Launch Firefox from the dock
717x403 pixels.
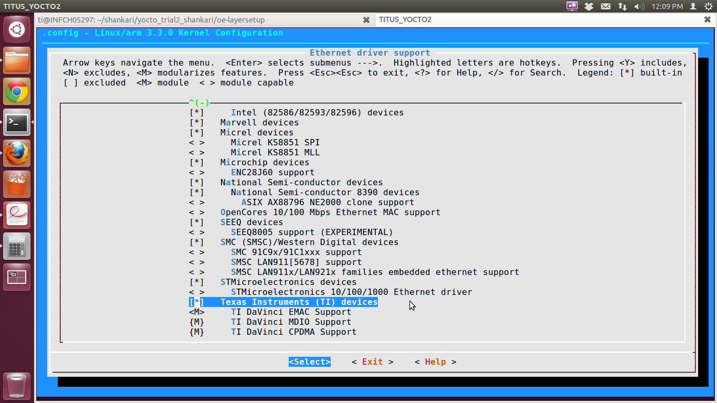tap(17, 154)
